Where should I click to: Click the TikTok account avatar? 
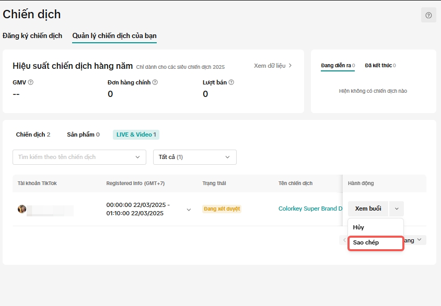click(x=22, y=209)
